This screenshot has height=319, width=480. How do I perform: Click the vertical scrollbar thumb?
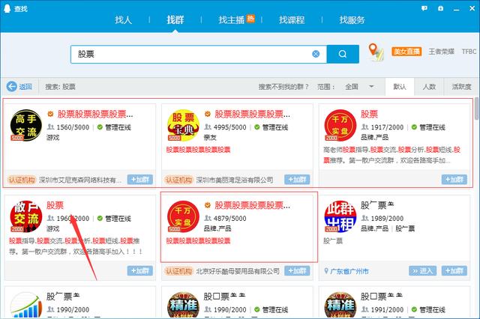(x=477, y=109)
